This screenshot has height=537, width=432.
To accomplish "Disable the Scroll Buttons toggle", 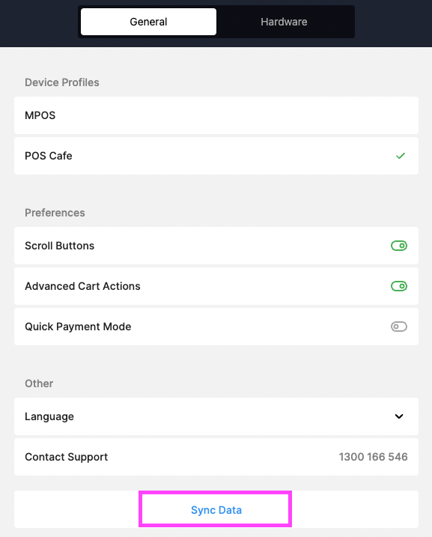I will click(x=399, y=246).
